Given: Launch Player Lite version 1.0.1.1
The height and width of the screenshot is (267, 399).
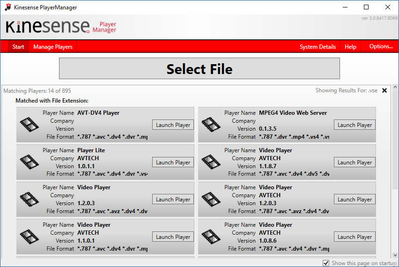Looking at the screenshot, I should [173, 163].
